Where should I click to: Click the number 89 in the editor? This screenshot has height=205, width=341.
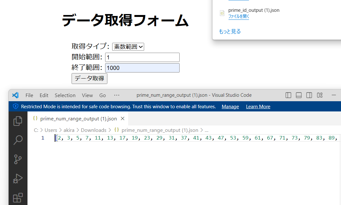click(332, 138)
